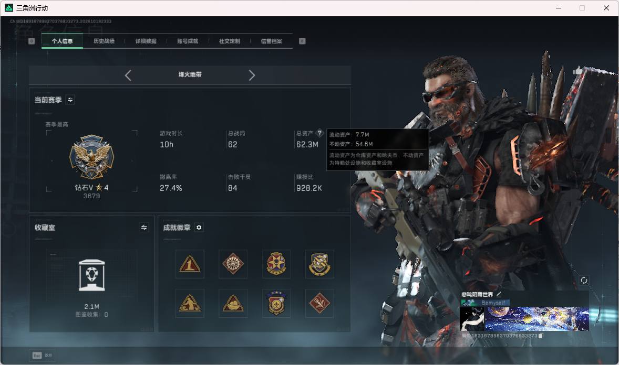619x365 pixels.
Task: Open the 社交定制 tab
Action: click(x=229, y=41)
